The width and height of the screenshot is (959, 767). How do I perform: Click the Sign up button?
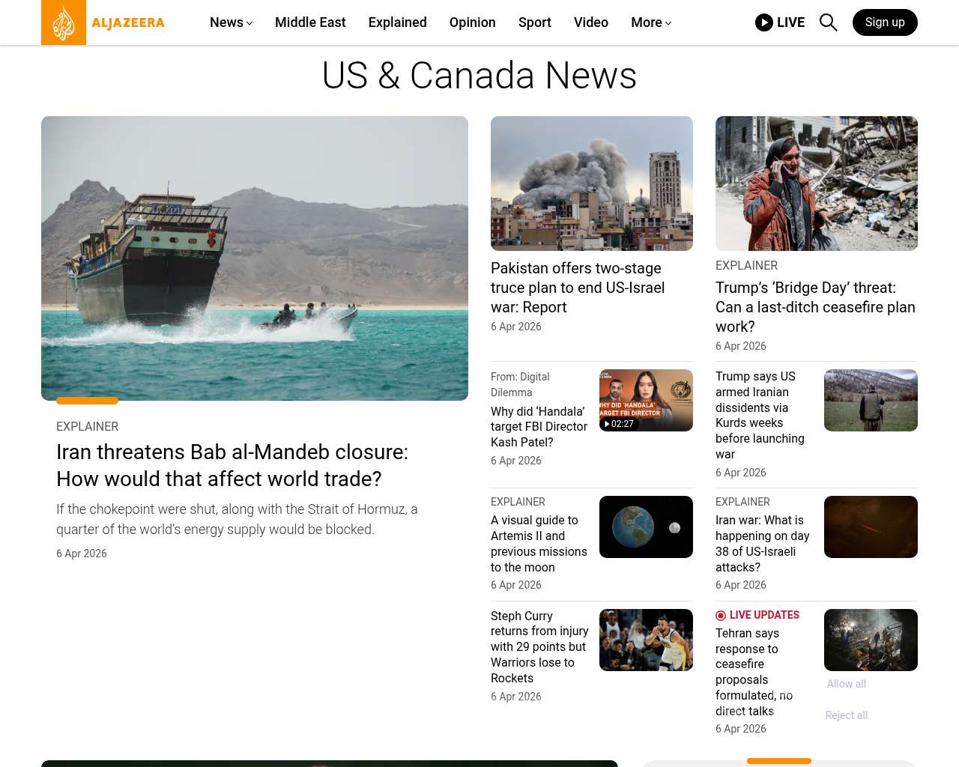pyautogui.click(x=884, y=22)
